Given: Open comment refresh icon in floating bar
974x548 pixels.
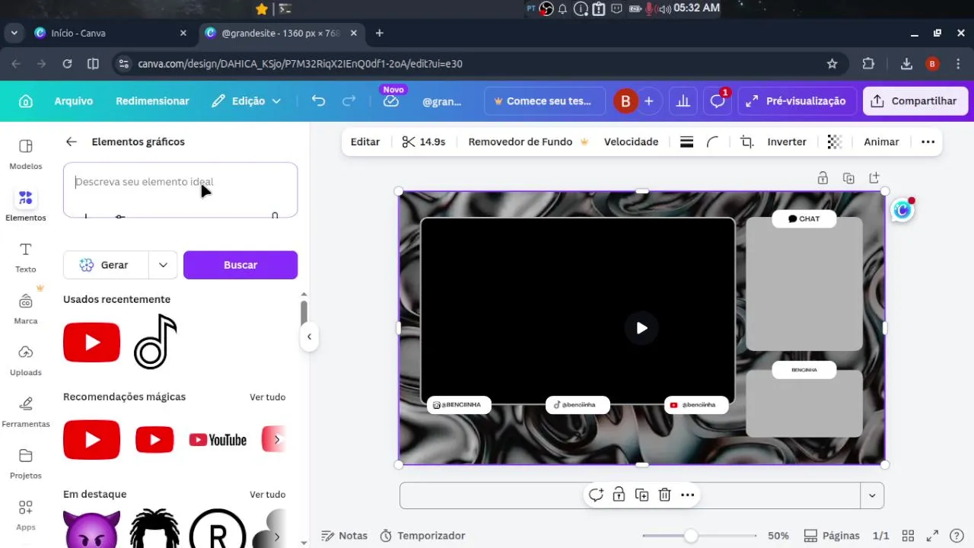Looking at the screenshot, I should coord(596,495).
